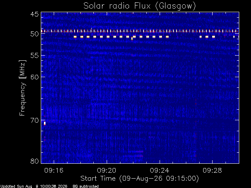The width and height of the screenshot is (251, 188).
Task: Select the 09:28 time axis label
Action: 212,170
